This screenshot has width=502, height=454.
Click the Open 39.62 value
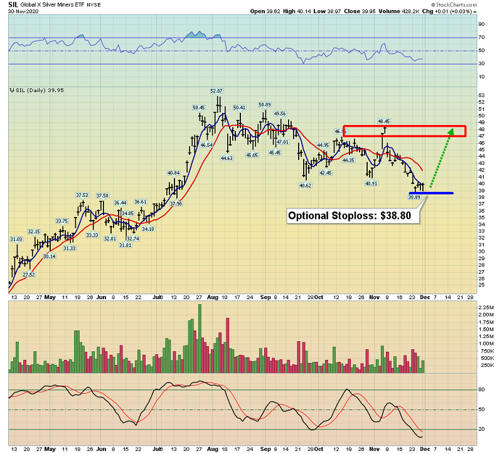[x=265, y=11]
